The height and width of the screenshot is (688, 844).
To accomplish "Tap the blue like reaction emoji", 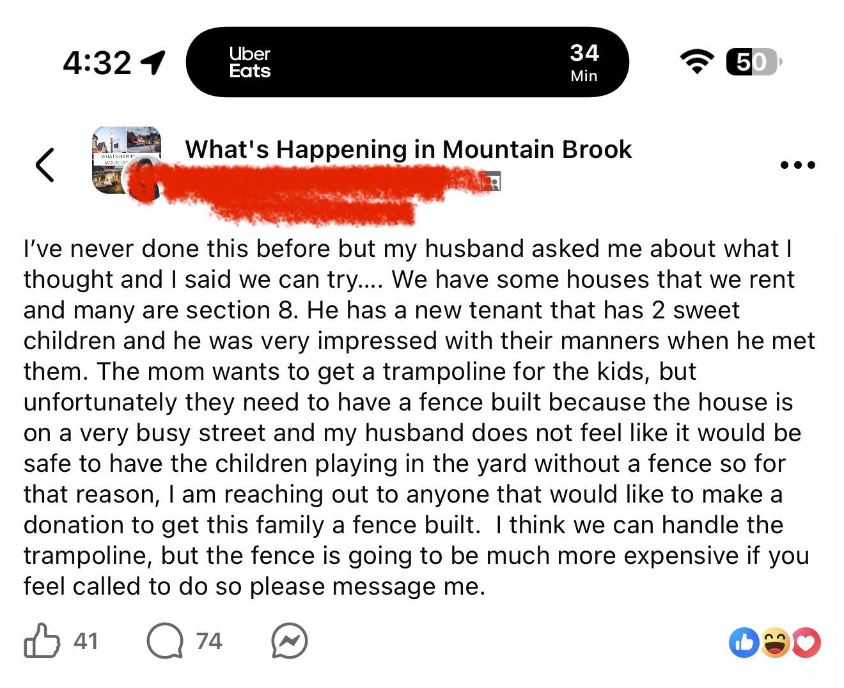I will coord(744,643).
